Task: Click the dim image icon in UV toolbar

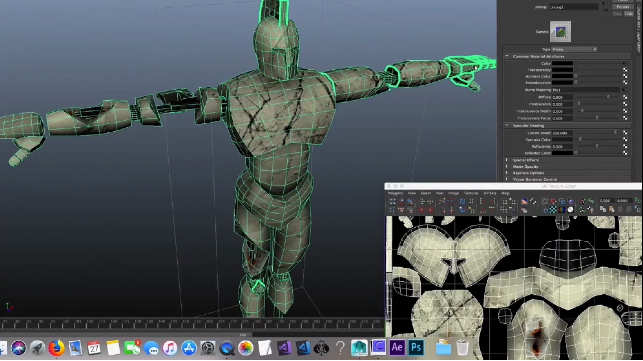Action: coord(524,210)
